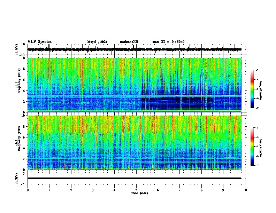Click the ch.3(V) flat line trace
Viewport: 276px width, 213px height.
tap(134, 178)
